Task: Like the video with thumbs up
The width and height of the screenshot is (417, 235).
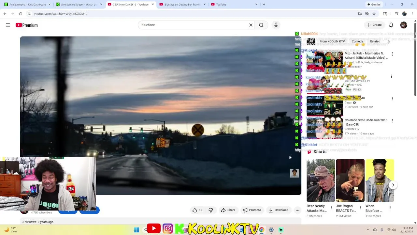Action: tap(198, 210)
